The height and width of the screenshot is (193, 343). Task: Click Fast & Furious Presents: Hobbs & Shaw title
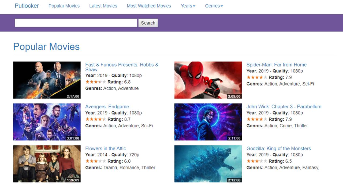[122, 67]
